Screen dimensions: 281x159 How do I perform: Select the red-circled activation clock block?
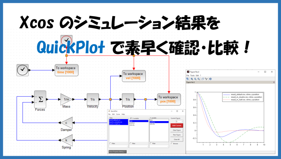click(x=66, y=41)
